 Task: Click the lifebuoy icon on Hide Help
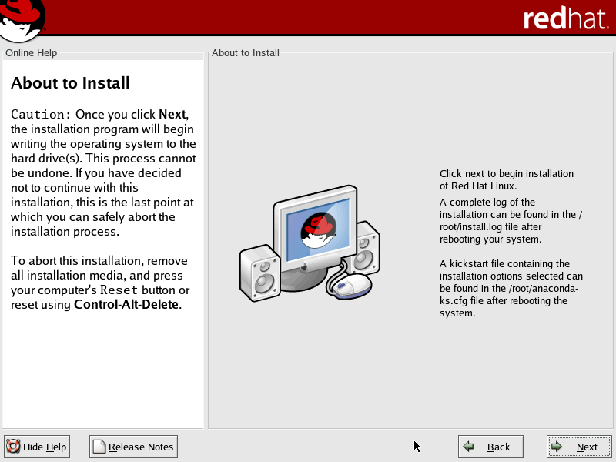coord(13,447)
